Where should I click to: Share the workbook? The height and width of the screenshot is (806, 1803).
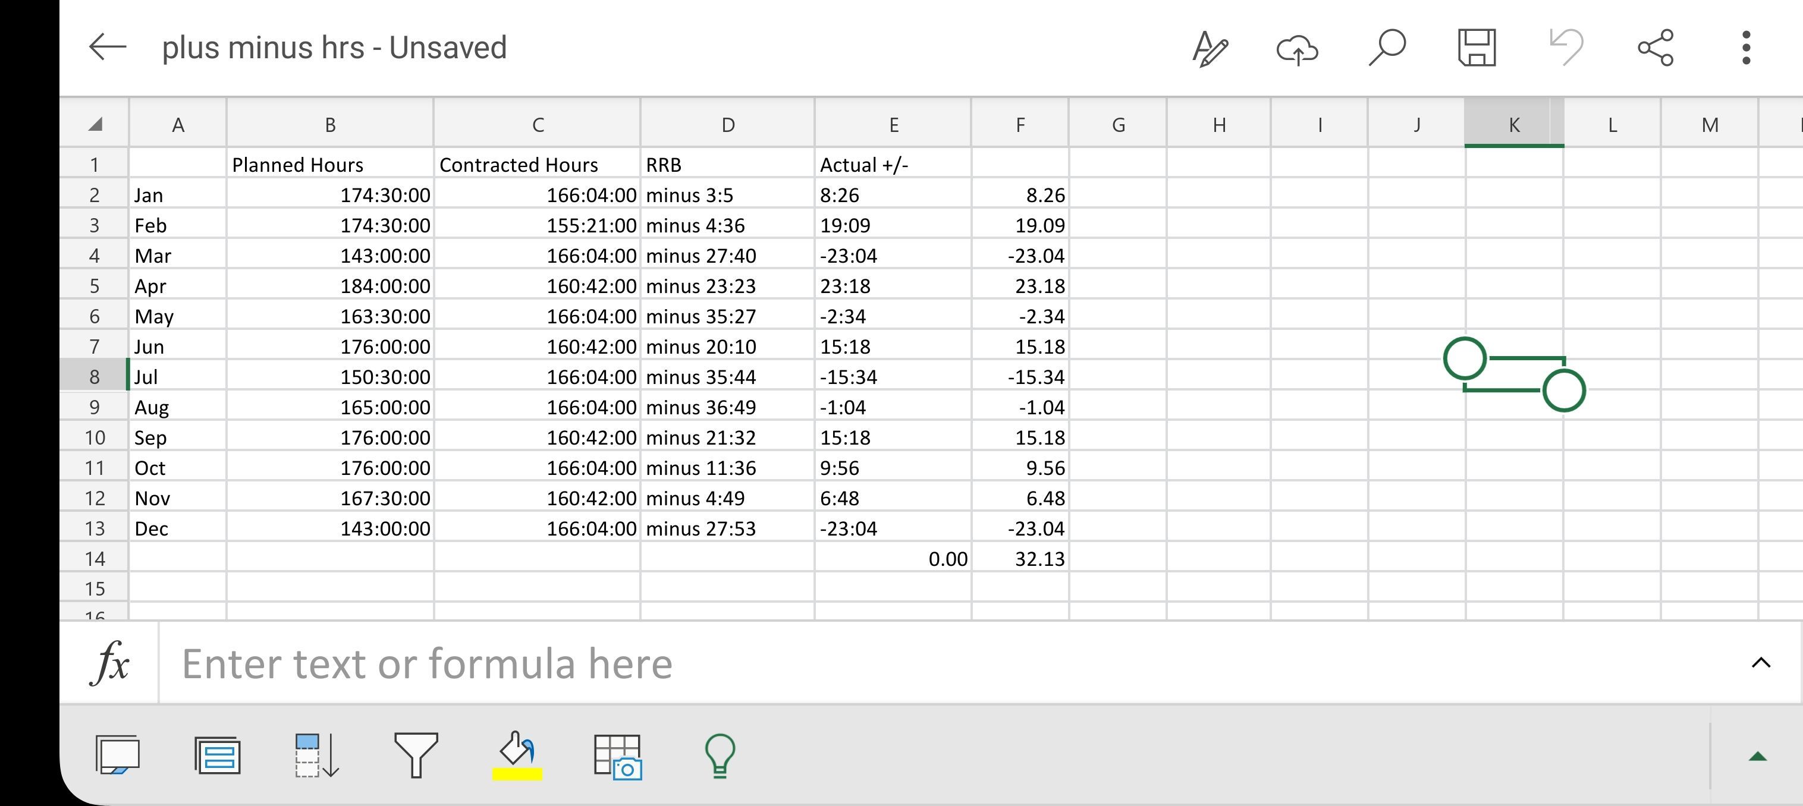(1656, 48)
